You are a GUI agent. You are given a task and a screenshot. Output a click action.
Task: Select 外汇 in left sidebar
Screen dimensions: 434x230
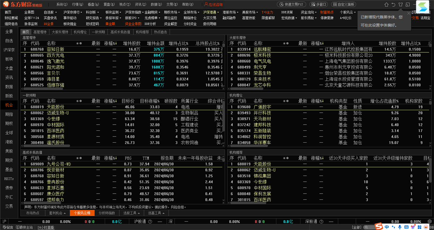pos(9,197)
